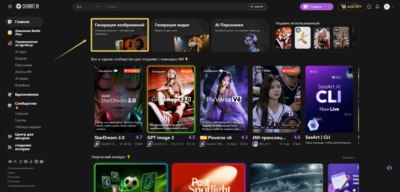Open События in the sidebar

coord(22,113)
